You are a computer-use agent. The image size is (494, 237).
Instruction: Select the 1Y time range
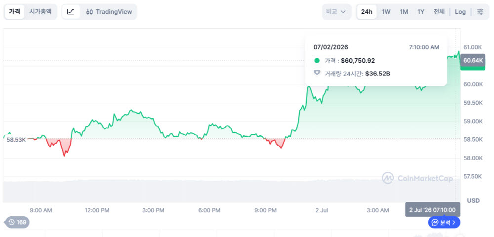tap(420, 12)
